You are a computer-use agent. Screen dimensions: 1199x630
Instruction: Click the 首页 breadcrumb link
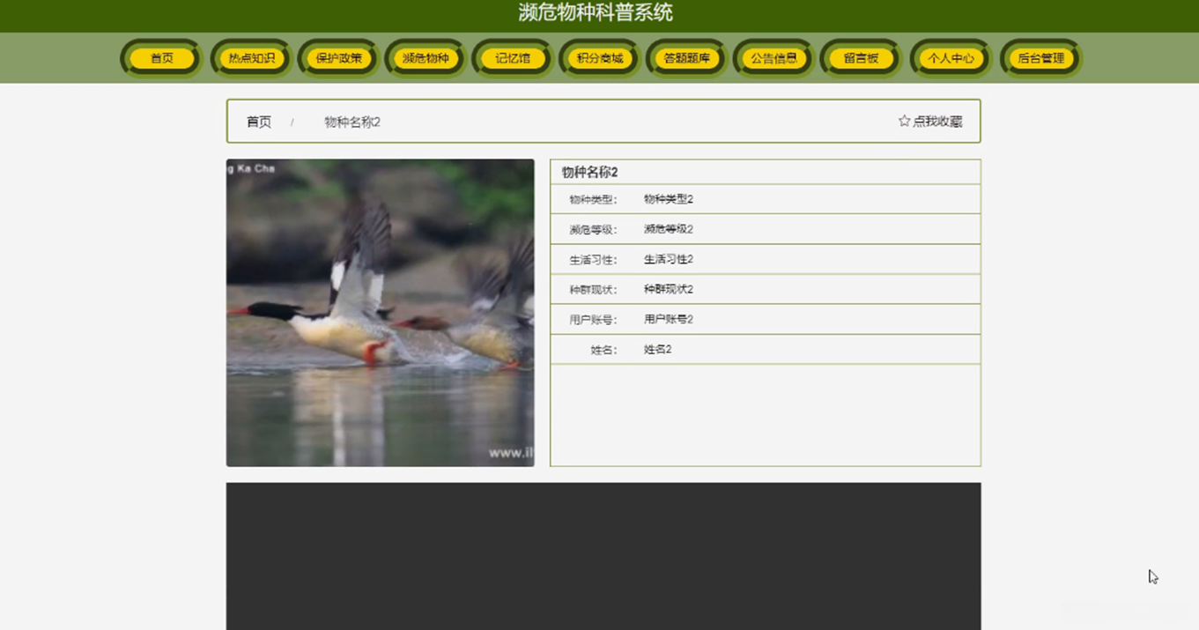pyautogui.click(x=259, y=122)
